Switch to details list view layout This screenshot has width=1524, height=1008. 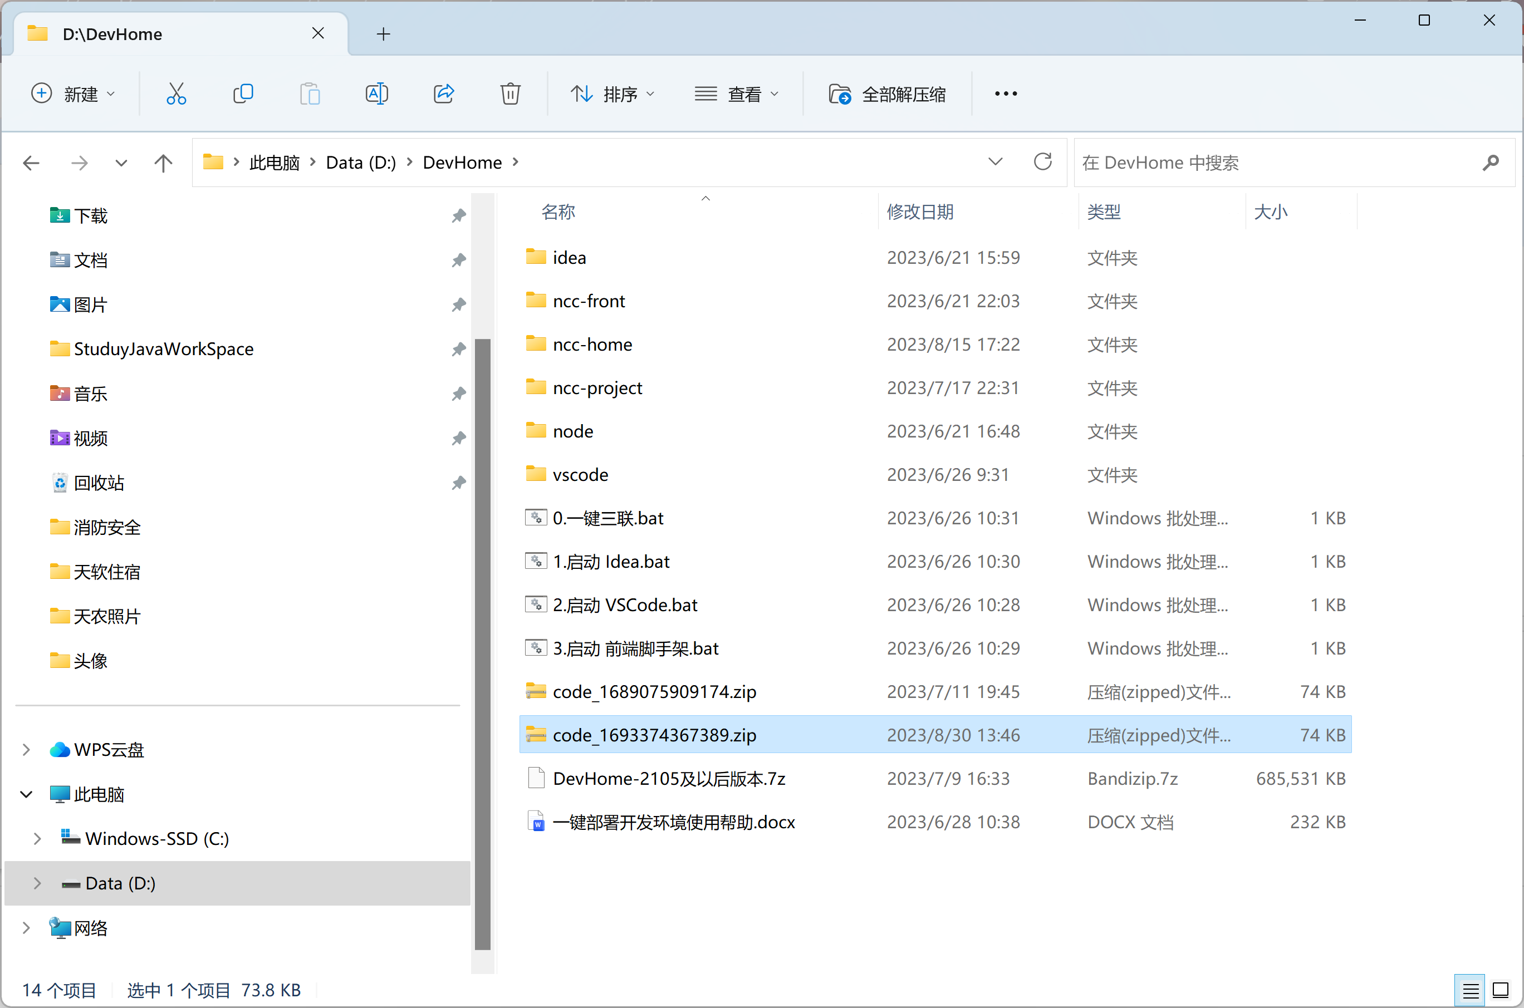point(1470,990)
